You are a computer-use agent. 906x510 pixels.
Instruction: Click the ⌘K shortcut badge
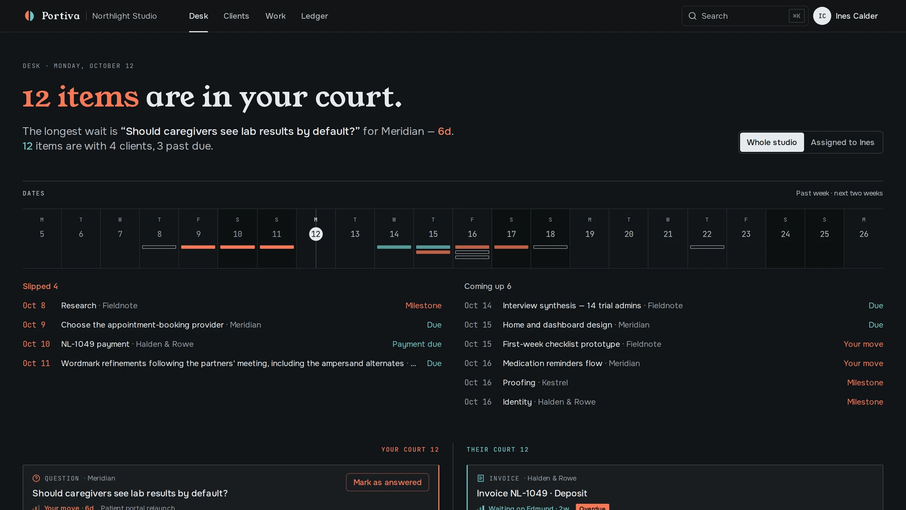(x=797, y=16)
